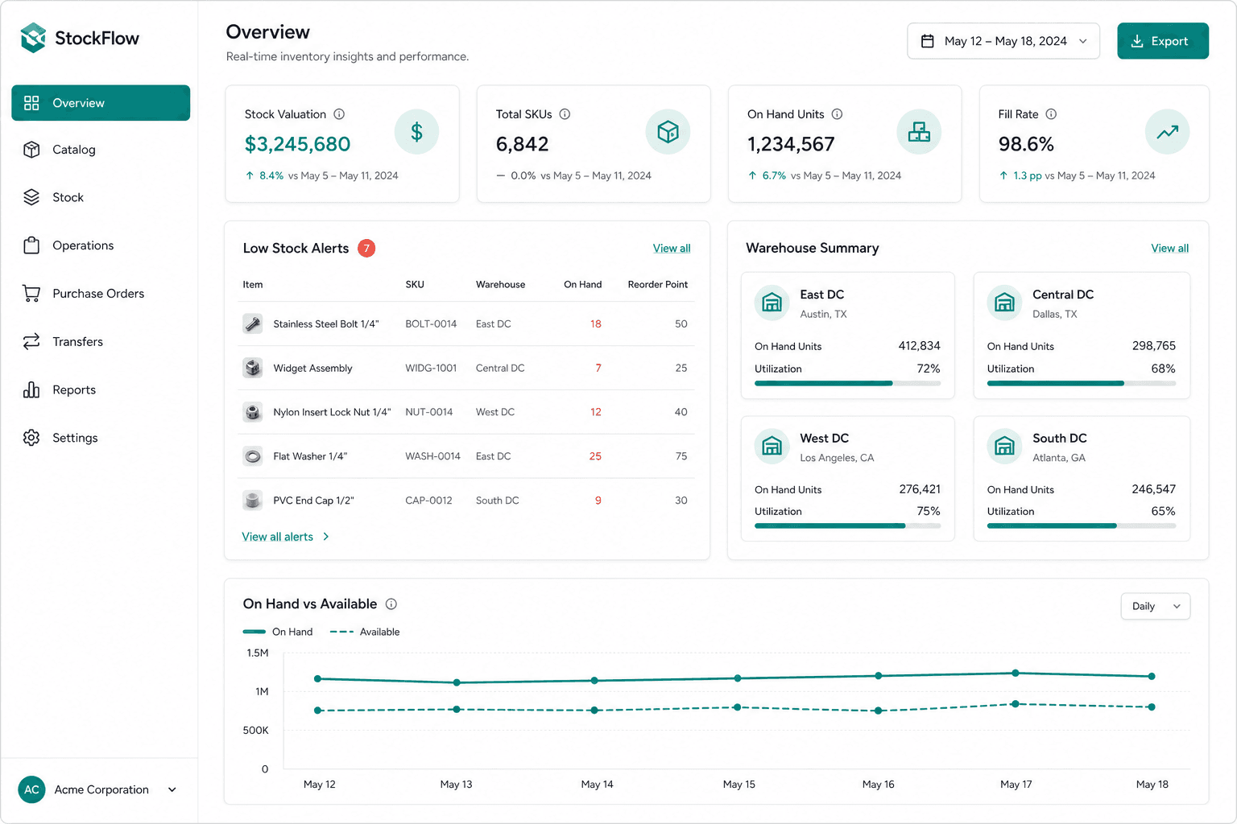Click the Total SKUs info icon

point(565,114)
